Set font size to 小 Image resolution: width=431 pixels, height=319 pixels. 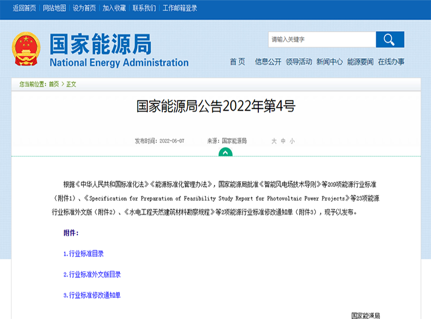292,141
